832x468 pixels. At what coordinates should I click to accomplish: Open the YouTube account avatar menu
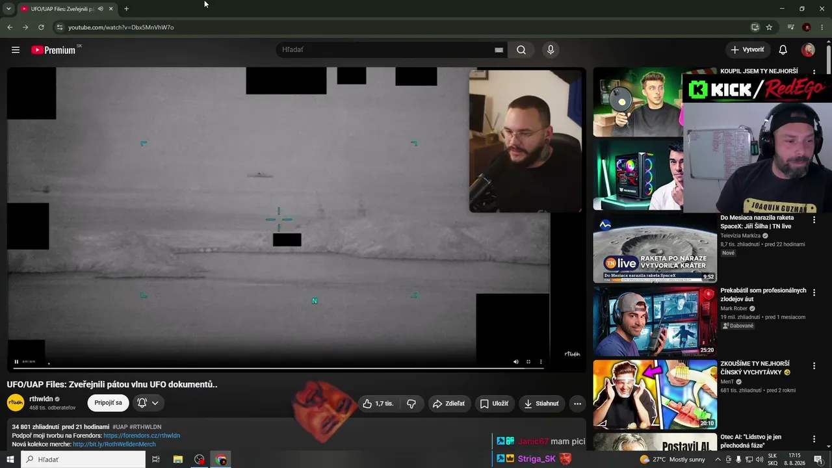(x=808, y=50)
